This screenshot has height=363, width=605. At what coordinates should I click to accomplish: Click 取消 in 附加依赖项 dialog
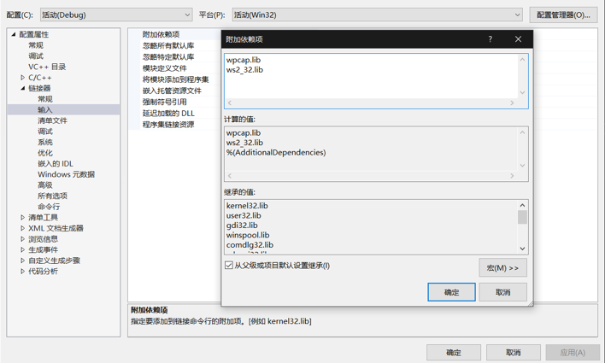pyautogui.click(x=502, y=292)
